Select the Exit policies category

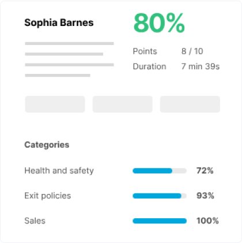(x=48, y=196)
